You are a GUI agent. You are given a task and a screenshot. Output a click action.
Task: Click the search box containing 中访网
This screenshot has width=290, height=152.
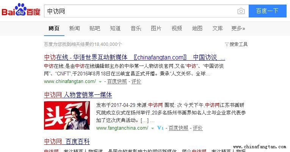141,11
